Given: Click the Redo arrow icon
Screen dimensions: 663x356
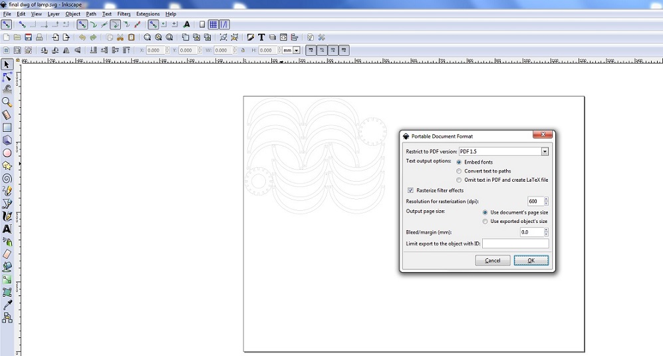Looking at the screenshot, I should (x=93, y=37).
